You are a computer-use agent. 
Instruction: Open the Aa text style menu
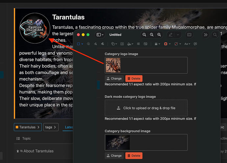(187, 44)
